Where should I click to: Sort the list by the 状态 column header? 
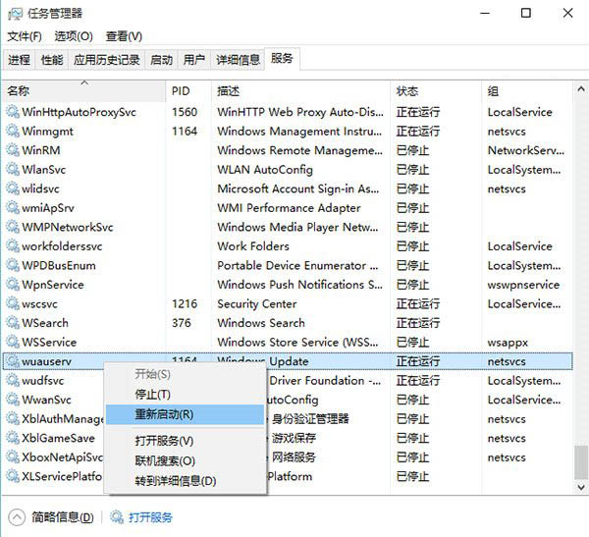[407, 90]
